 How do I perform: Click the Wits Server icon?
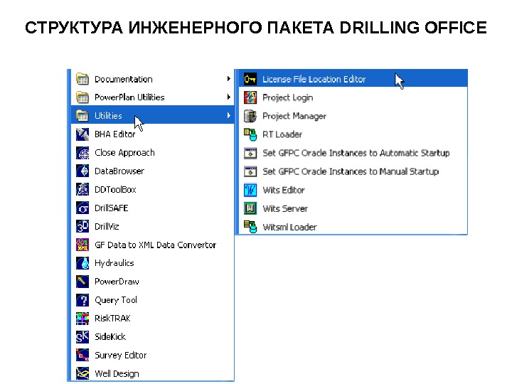point(250,208)
